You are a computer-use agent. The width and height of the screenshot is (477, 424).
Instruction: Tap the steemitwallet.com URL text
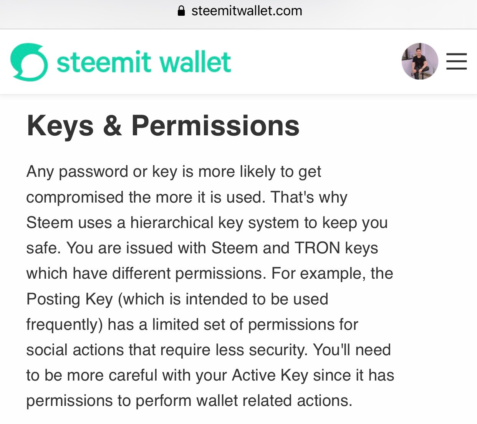247,11
